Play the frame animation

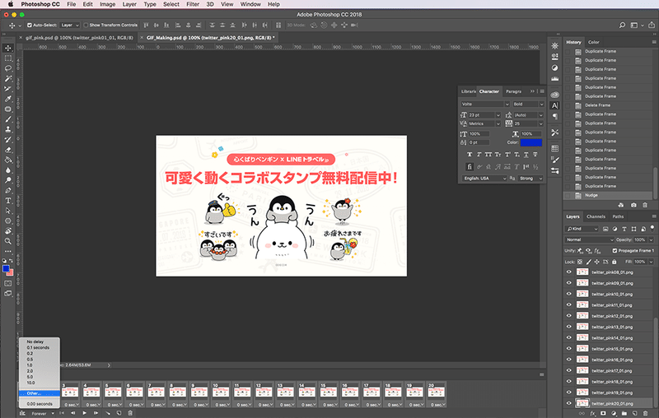pyautogui.click(x=85, y=413)
